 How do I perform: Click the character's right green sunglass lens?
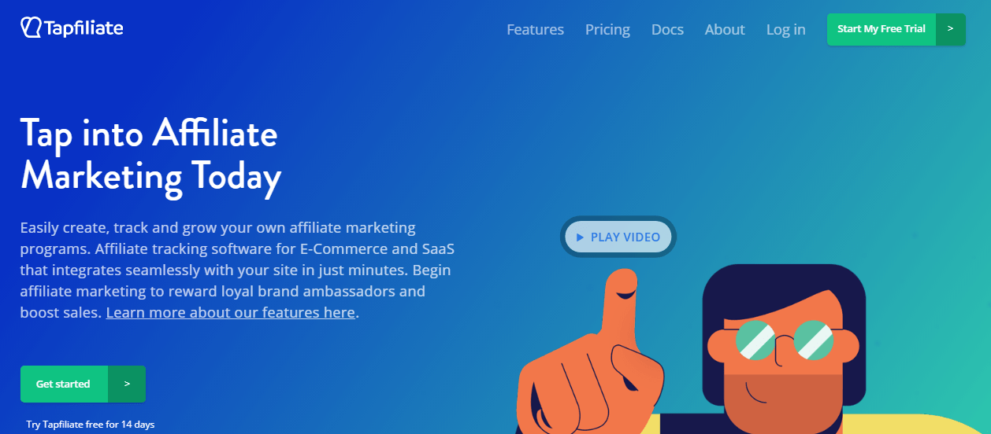pyautogui.click(x=814, y=340)
